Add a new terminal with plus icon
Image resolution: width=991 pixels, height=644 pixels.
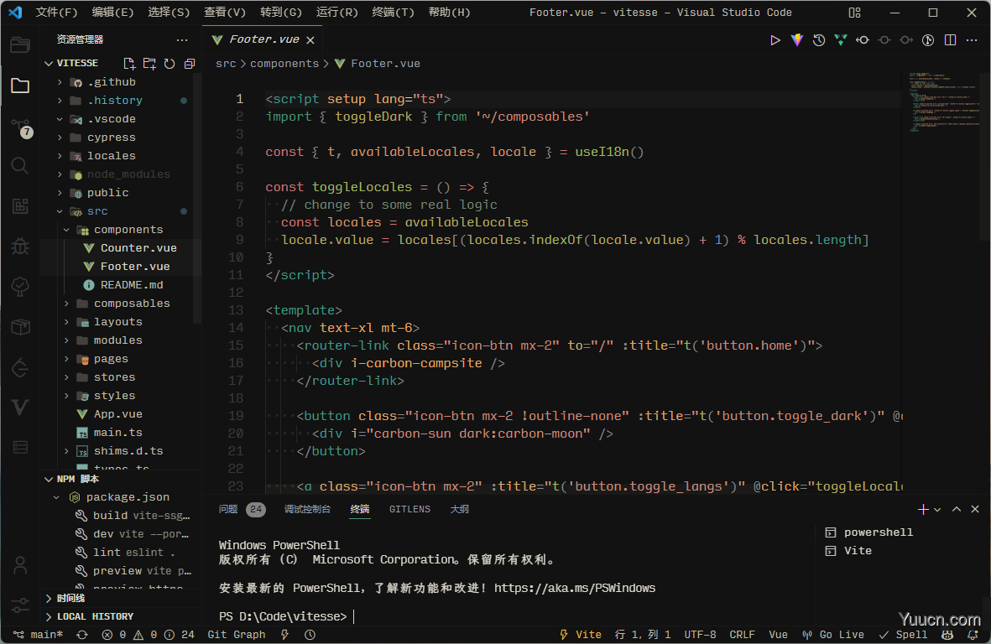pyautogui.click(x=923, y=509)
